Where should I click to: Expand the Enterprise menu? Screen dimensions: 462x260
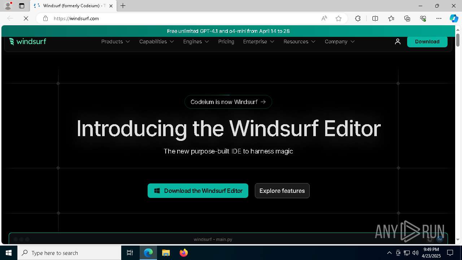(259, 42)
